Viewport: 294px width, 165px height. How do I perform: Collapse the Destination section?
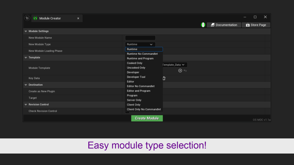26,85
